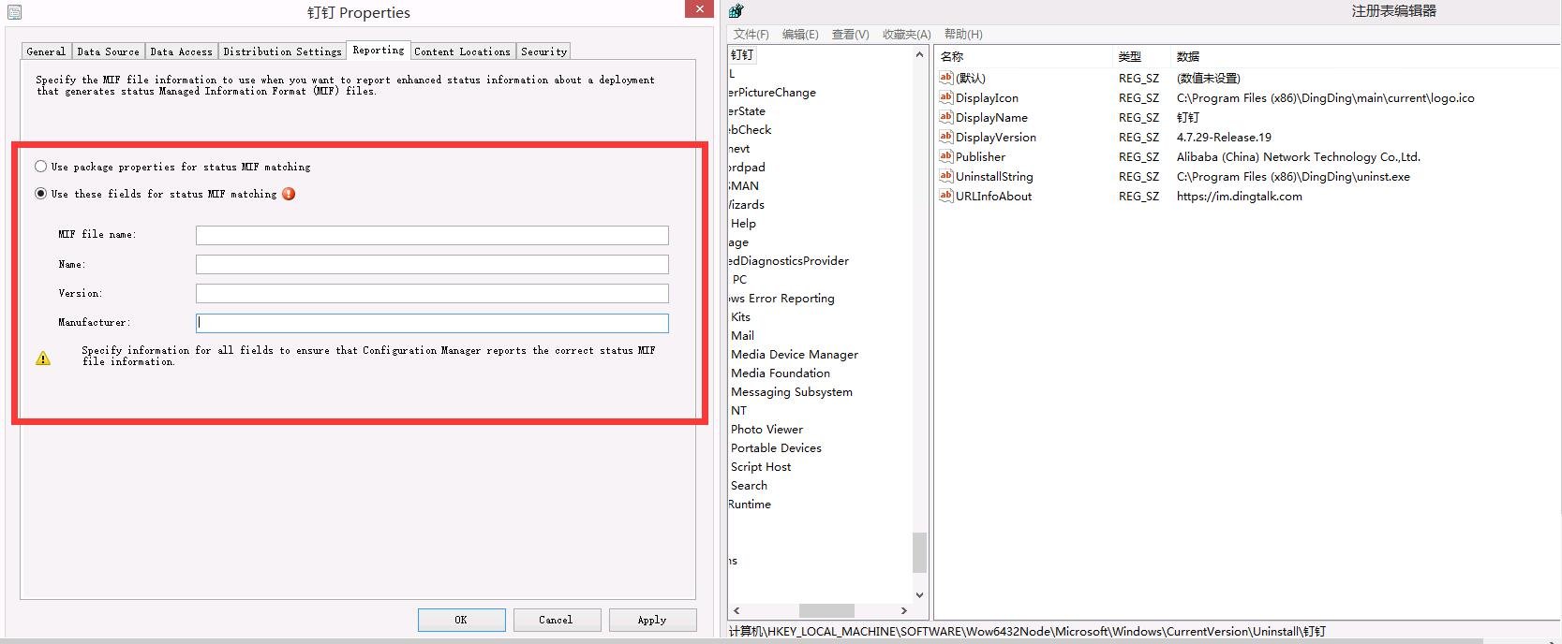Select the Reporting tab

click(379, 51)
